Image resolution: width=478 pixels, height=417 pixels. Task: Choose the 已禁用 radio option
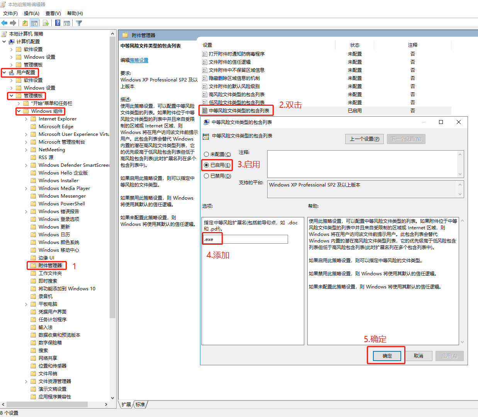click(x=218, y=176)
